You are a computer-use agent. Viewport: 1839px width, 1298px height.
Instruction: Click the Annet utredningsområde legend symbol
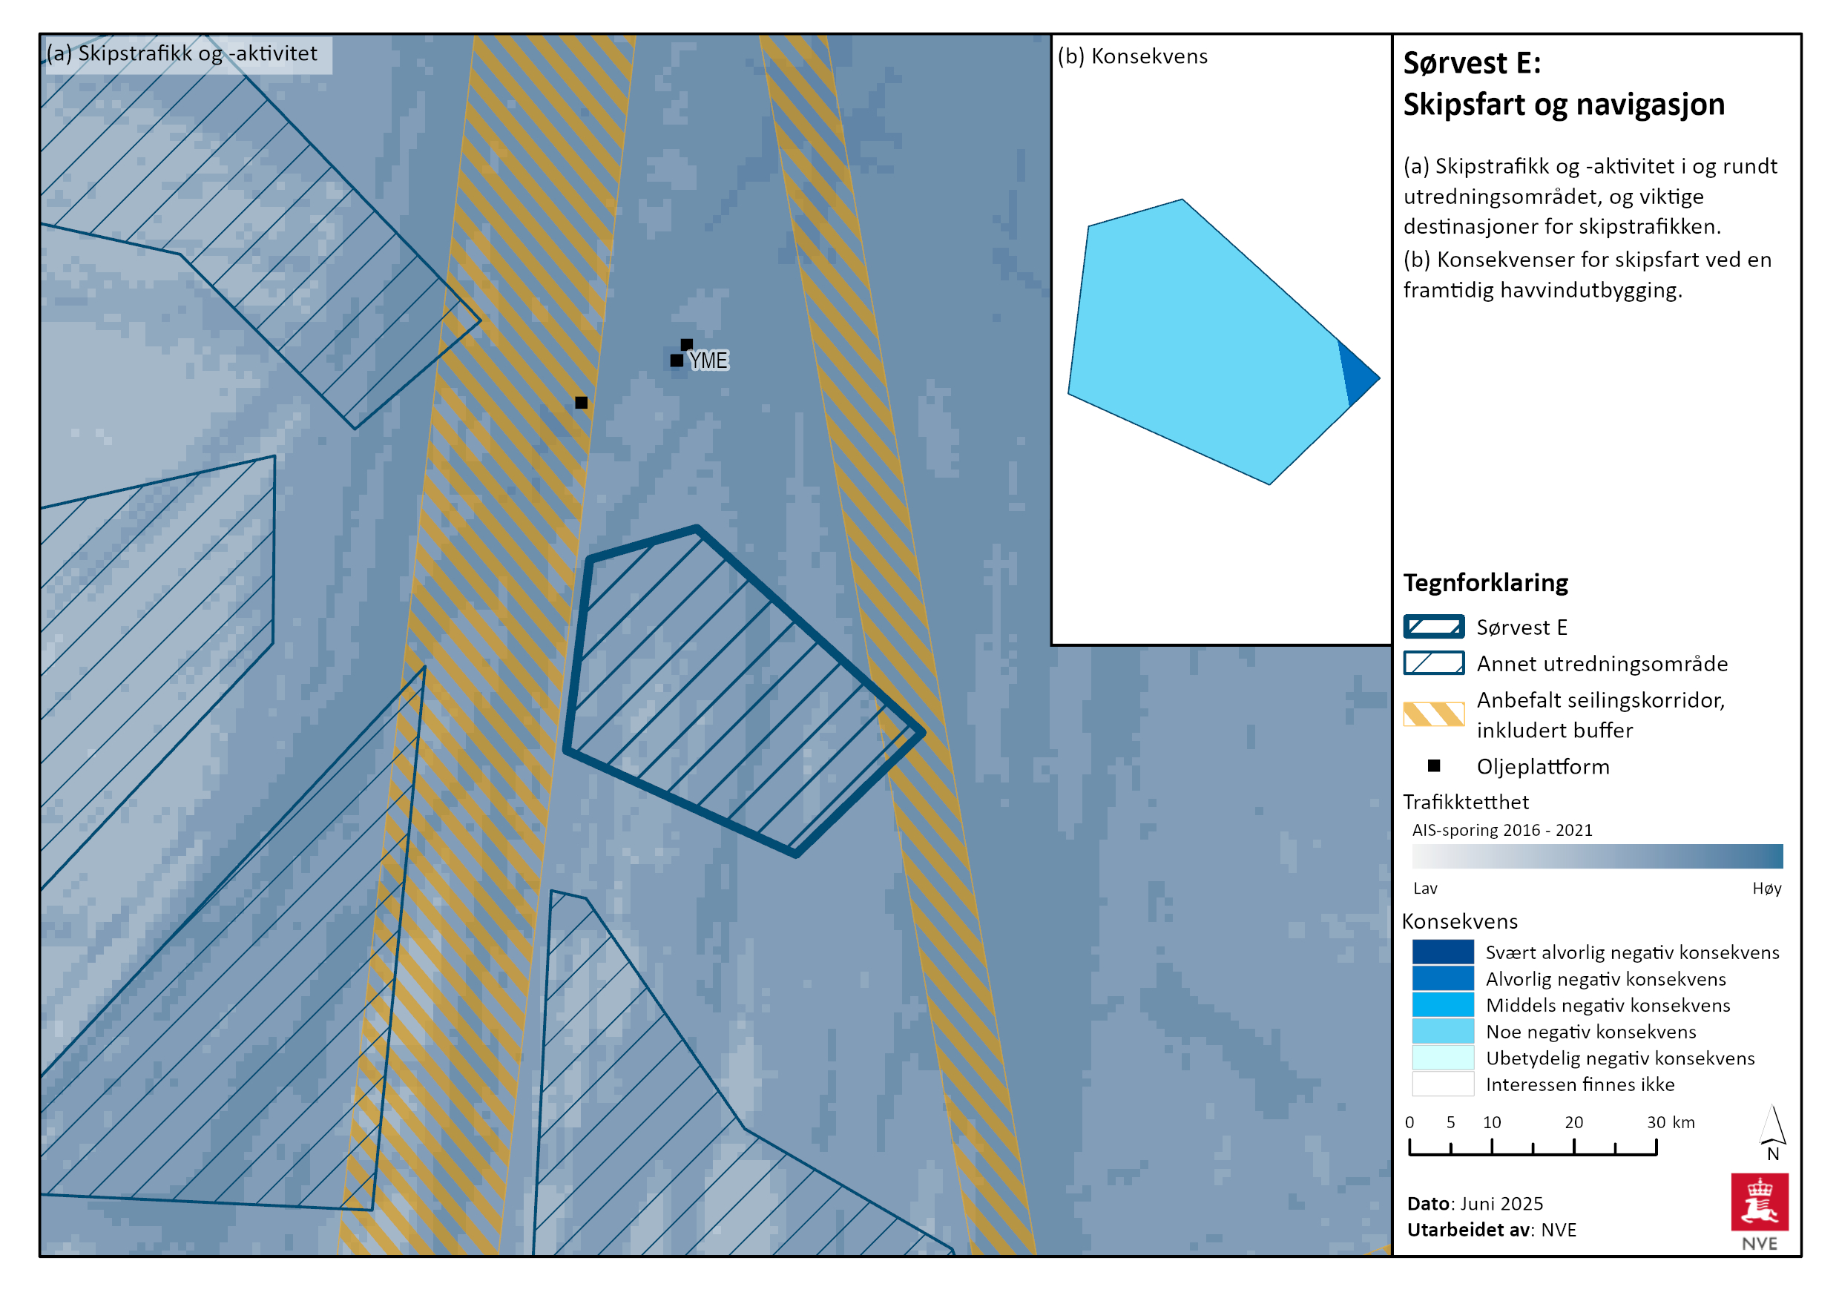pyautogui.click(x=1433, y=663)
